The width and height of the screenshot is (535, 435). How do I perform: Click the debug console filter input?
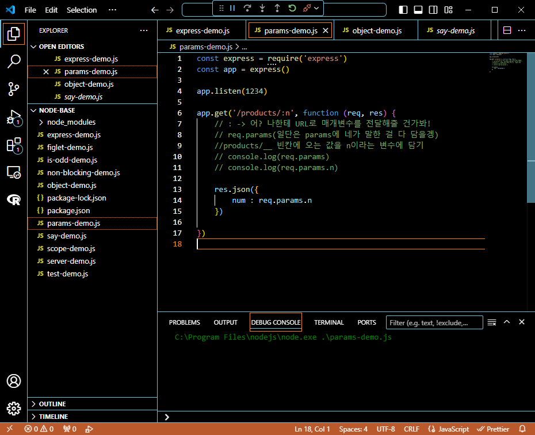coord(434,322)
